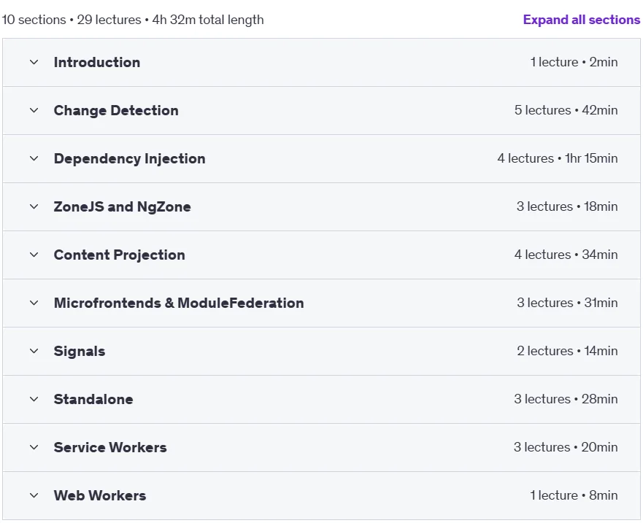Expand the Web Workers chevron
Screen dimensions: 643x523
[34, 495]
